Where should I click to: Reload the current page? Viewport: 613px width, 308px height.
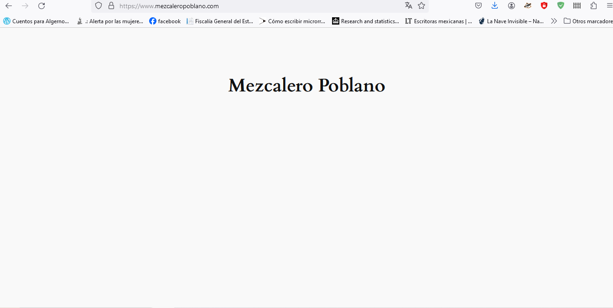42,6
